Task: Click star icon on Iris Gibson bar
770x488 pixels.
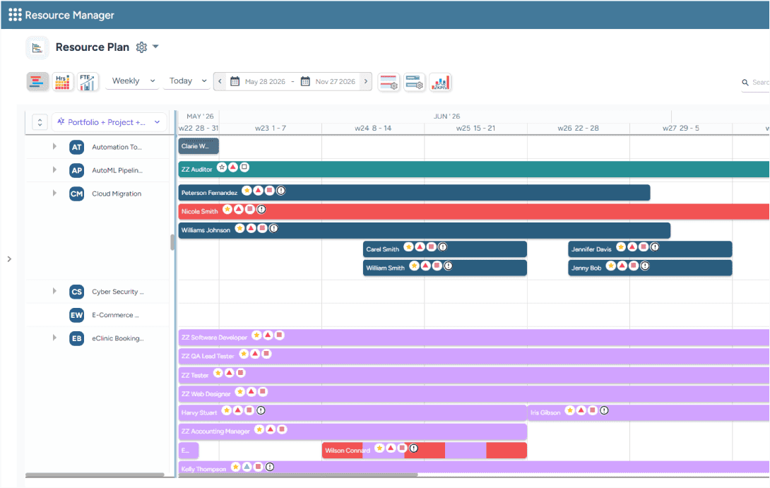Action: tap(569, 410)
